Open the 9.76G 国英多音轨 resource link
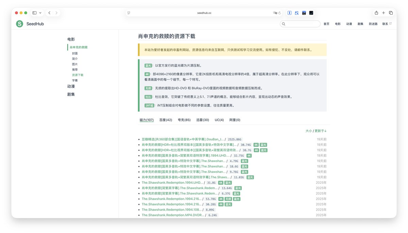Image resolution: width=408 pixels, height=233 pixels. click(x=184, y=172)
